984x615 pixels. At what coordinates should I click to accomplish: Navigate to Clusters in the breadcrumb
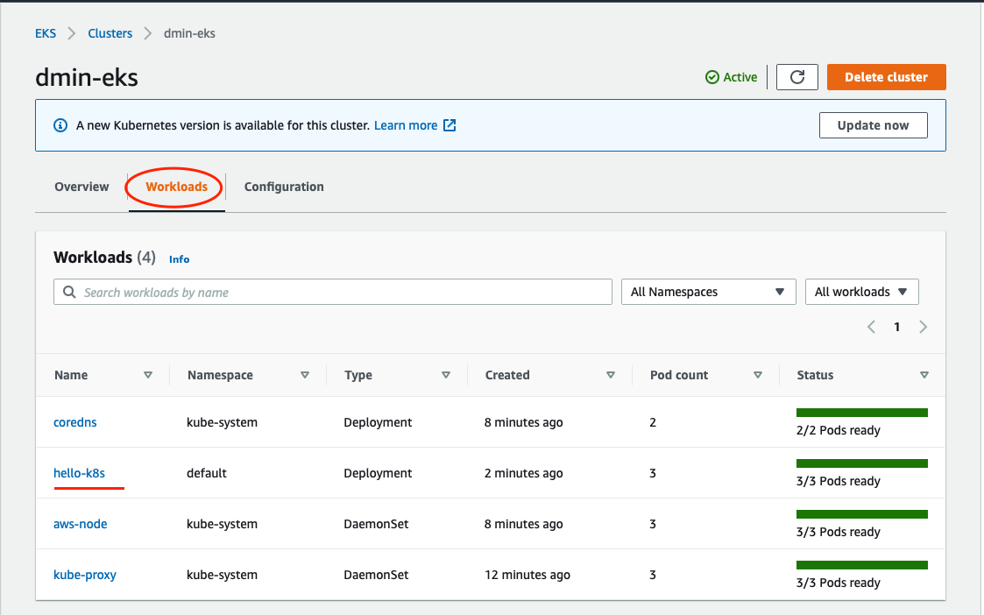point(110,33)
